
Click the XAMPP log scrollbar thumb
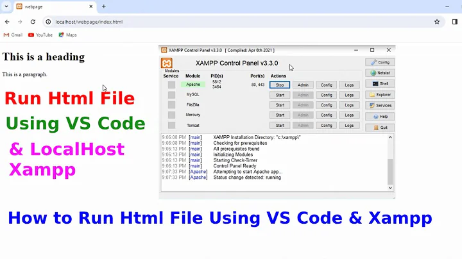click(x=390, y=172)
